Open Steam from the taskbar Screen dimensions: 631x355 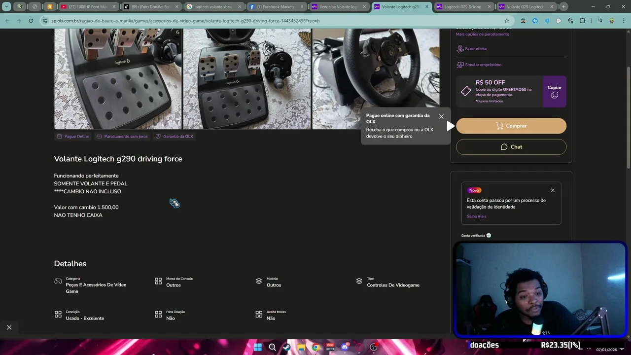coord(286,347)
